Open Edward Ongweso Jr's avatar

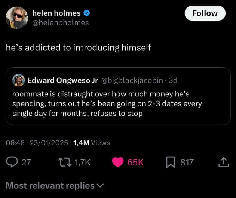coord(18,80)
